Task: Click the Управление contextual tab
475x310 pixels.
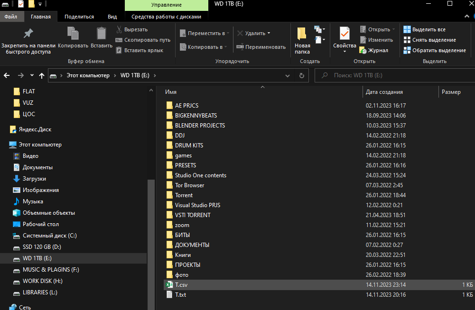Action: point(166,5)
